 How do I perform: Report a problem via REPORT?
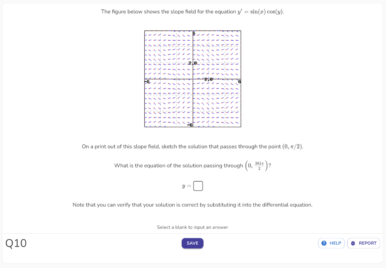pos(363,243)
